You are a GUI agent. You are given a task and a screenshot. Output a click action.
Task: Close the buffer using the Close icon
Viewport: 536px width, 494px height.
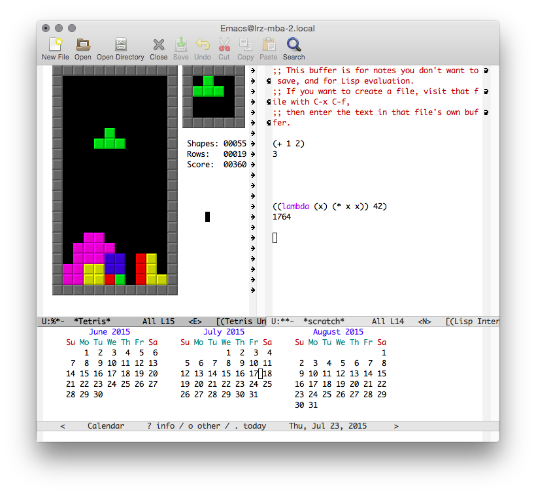tap(159, 44)
